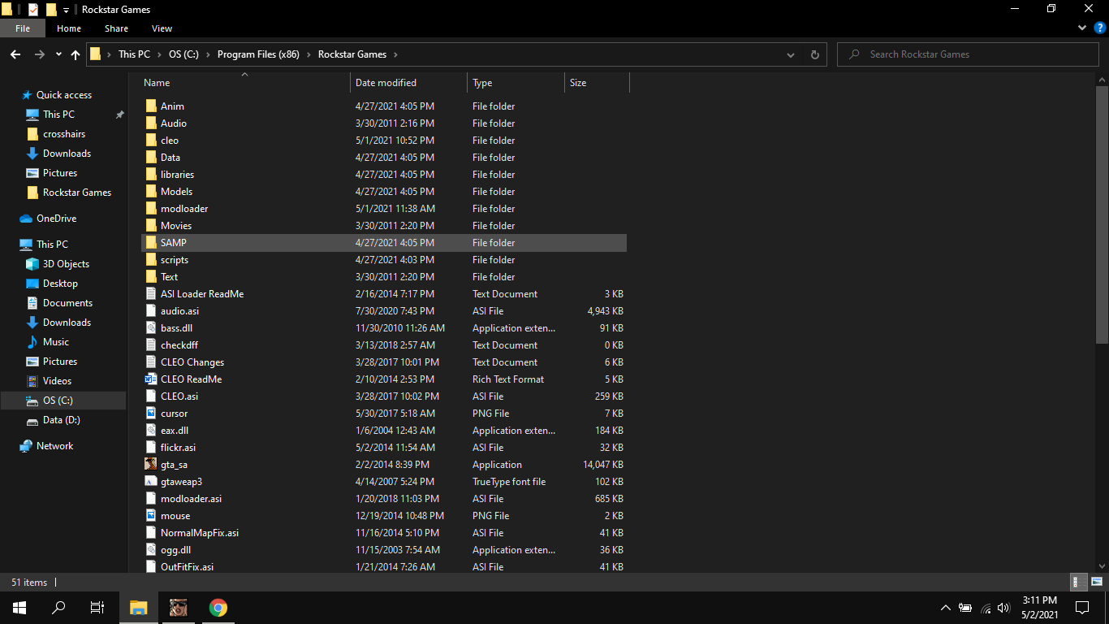Sort files by the Name column header
1109x624 pixels.
pos(244,83)
